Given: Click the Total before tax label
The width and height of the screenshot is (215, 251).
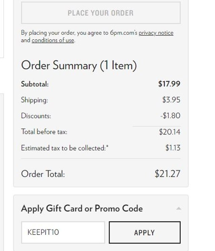Looking at the screenshot, I should pyautogui.click(x=44, y=132).
